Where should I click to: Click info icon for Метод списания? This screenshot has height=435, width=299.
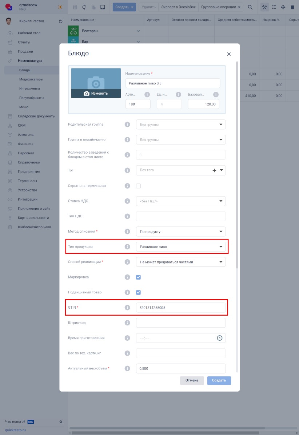tap(127, 232)
